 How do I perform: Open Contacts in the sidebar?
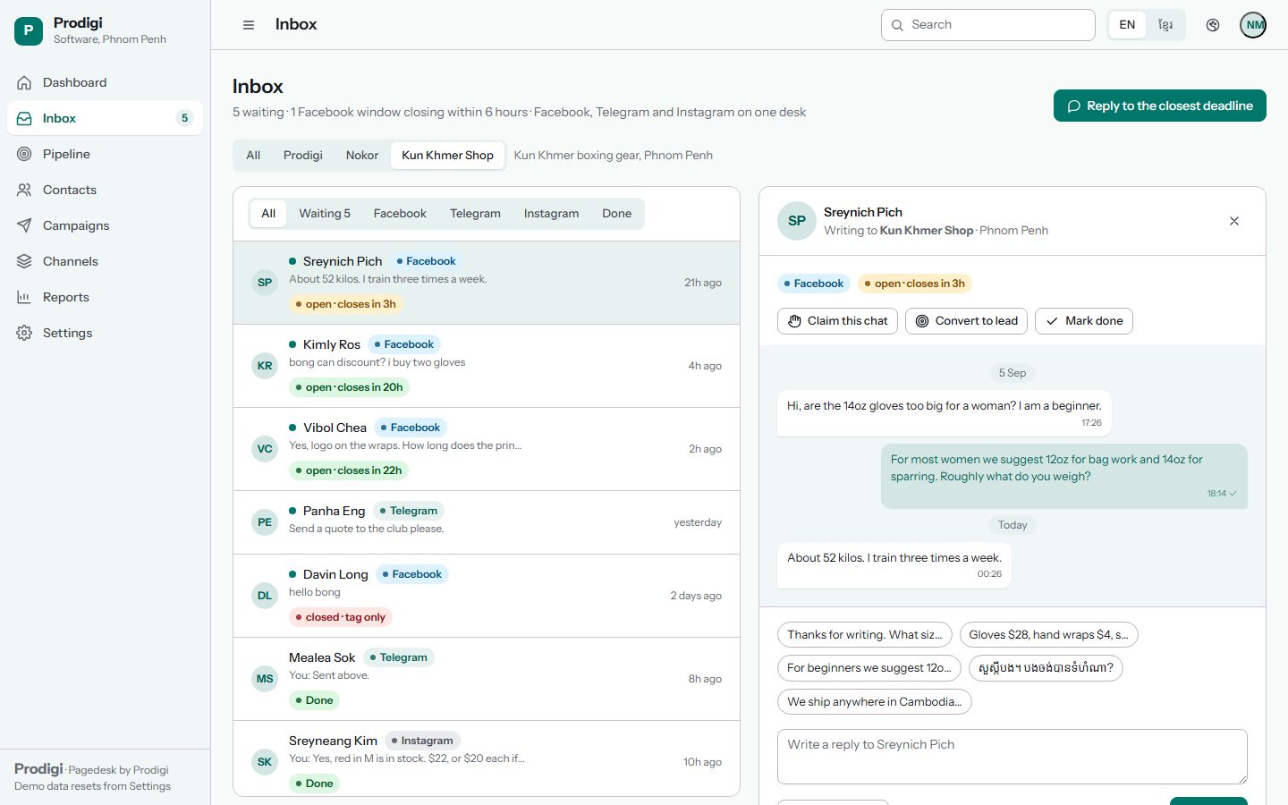105,190
